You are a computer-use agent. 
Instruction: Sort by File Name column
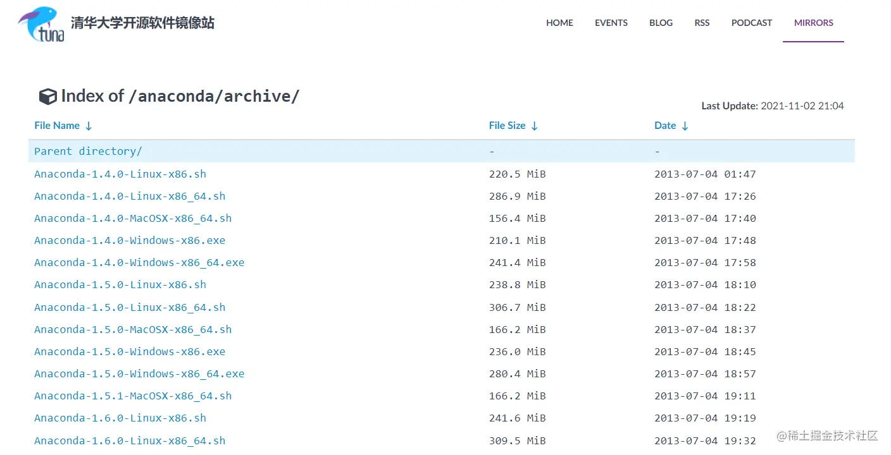[63, 126]
